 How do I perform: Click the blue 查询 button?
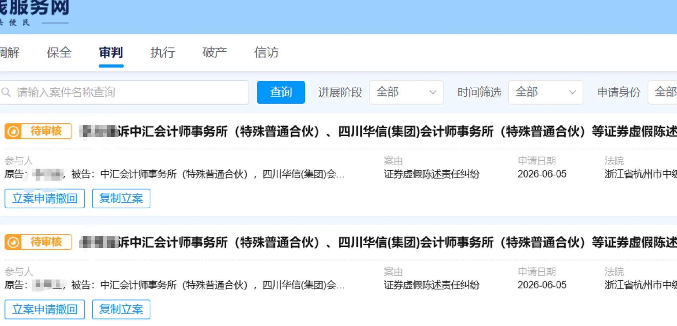click(x=281, y=92)
